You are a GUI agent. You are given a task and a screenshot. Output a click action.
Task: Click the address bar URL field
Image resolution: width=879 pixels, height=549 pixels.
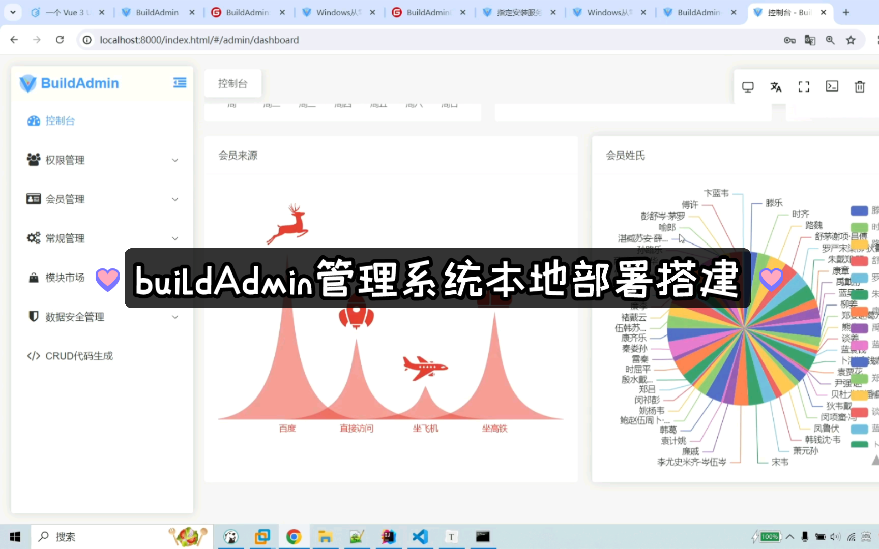pyautogui.click(x=437, y=40)
